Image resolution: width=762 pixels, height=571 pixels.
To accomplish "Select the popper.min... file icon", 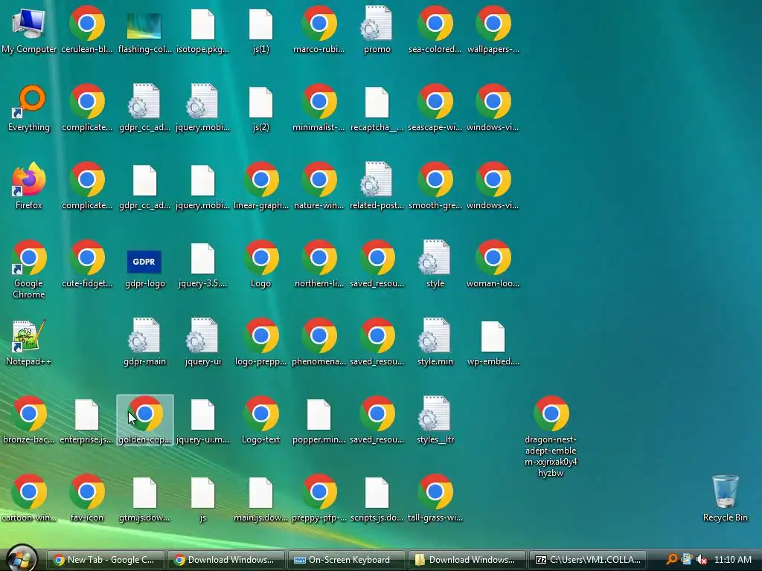I will 318,421.
